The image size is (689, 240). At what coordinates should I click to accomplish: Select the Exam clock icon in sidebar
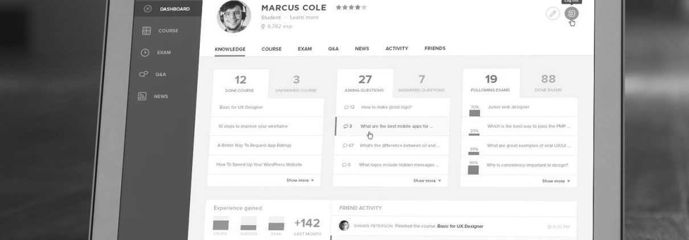[x=145, y=52]
